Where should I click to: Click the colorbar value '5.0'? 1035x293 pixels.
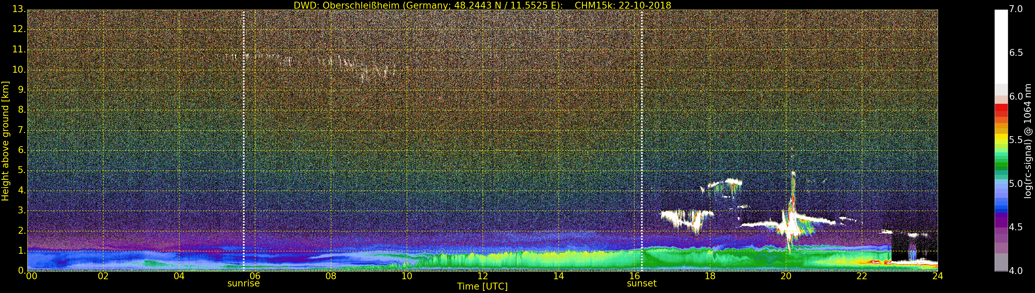(1016, 183)
